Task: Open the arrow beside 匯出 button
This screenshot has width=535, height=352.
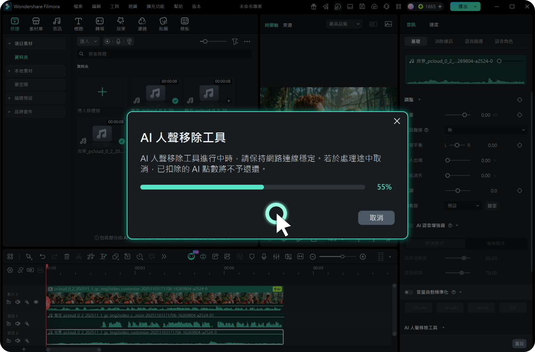Action: click(475, 7)
